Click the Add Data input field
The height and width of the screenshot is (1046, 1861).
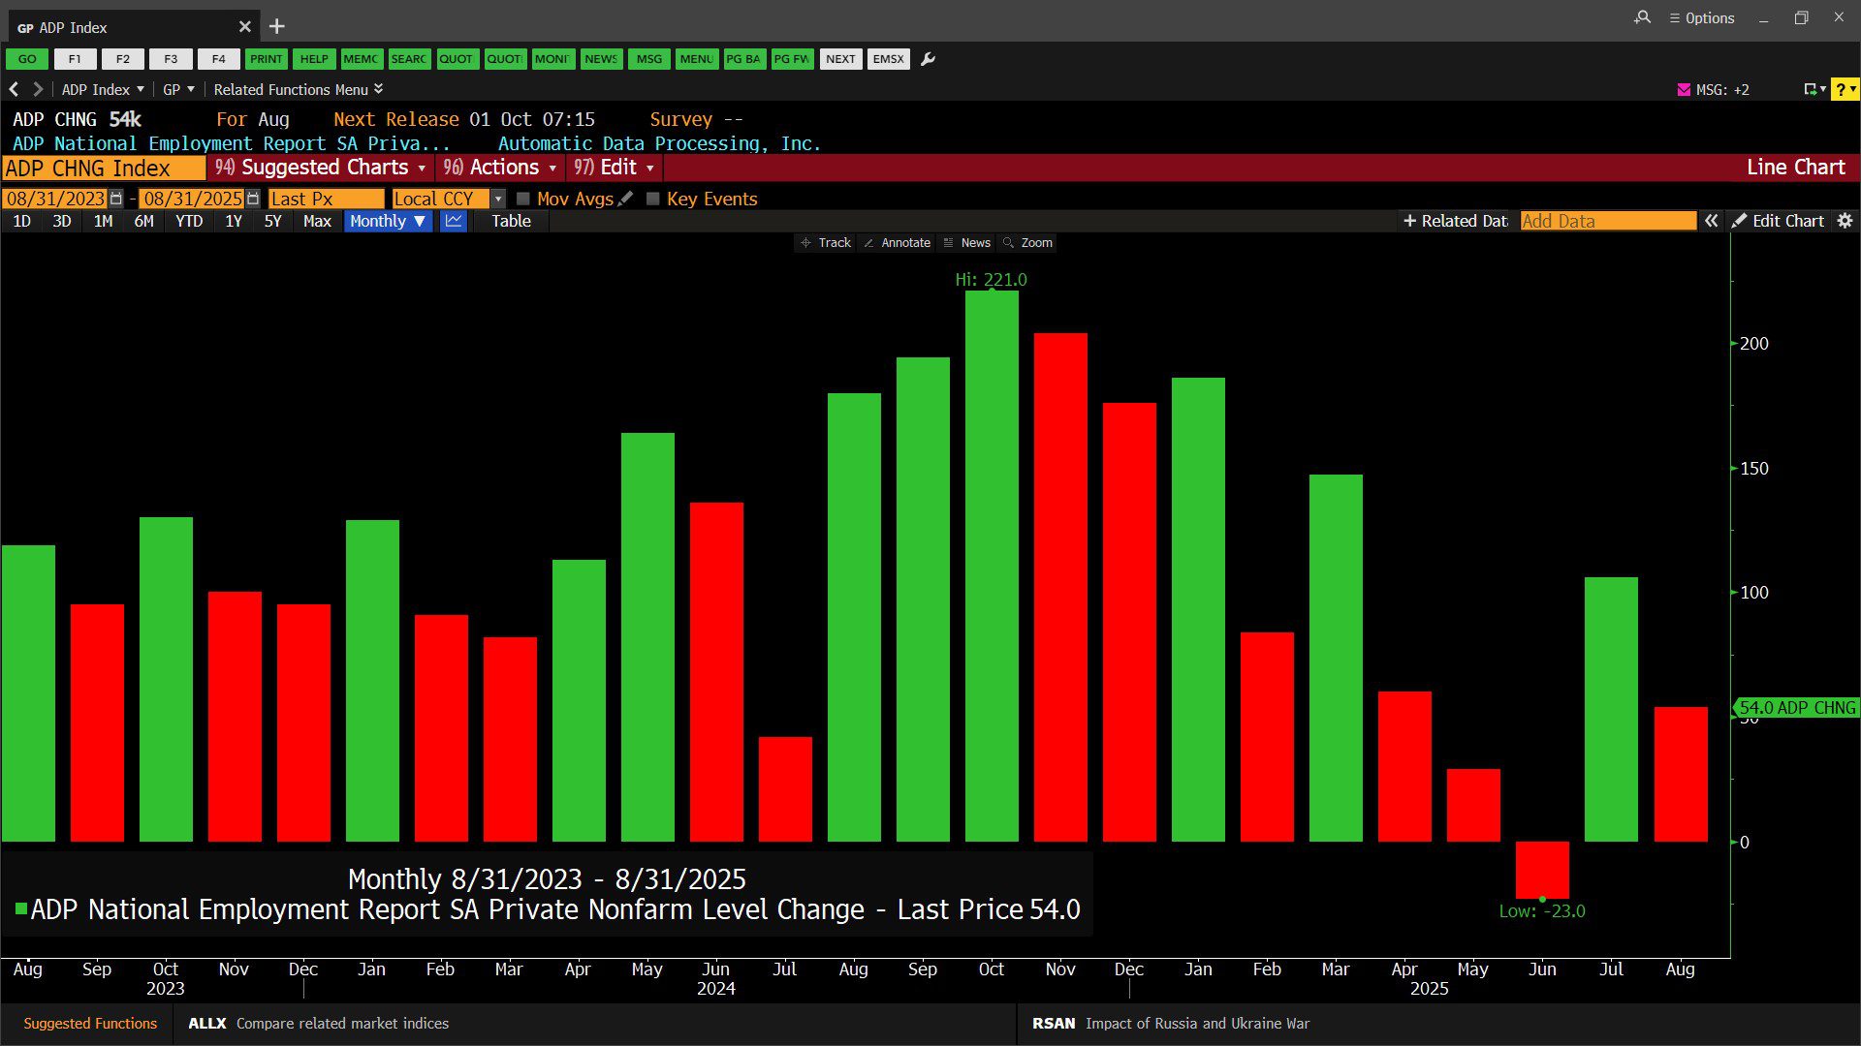[1607, 221]
